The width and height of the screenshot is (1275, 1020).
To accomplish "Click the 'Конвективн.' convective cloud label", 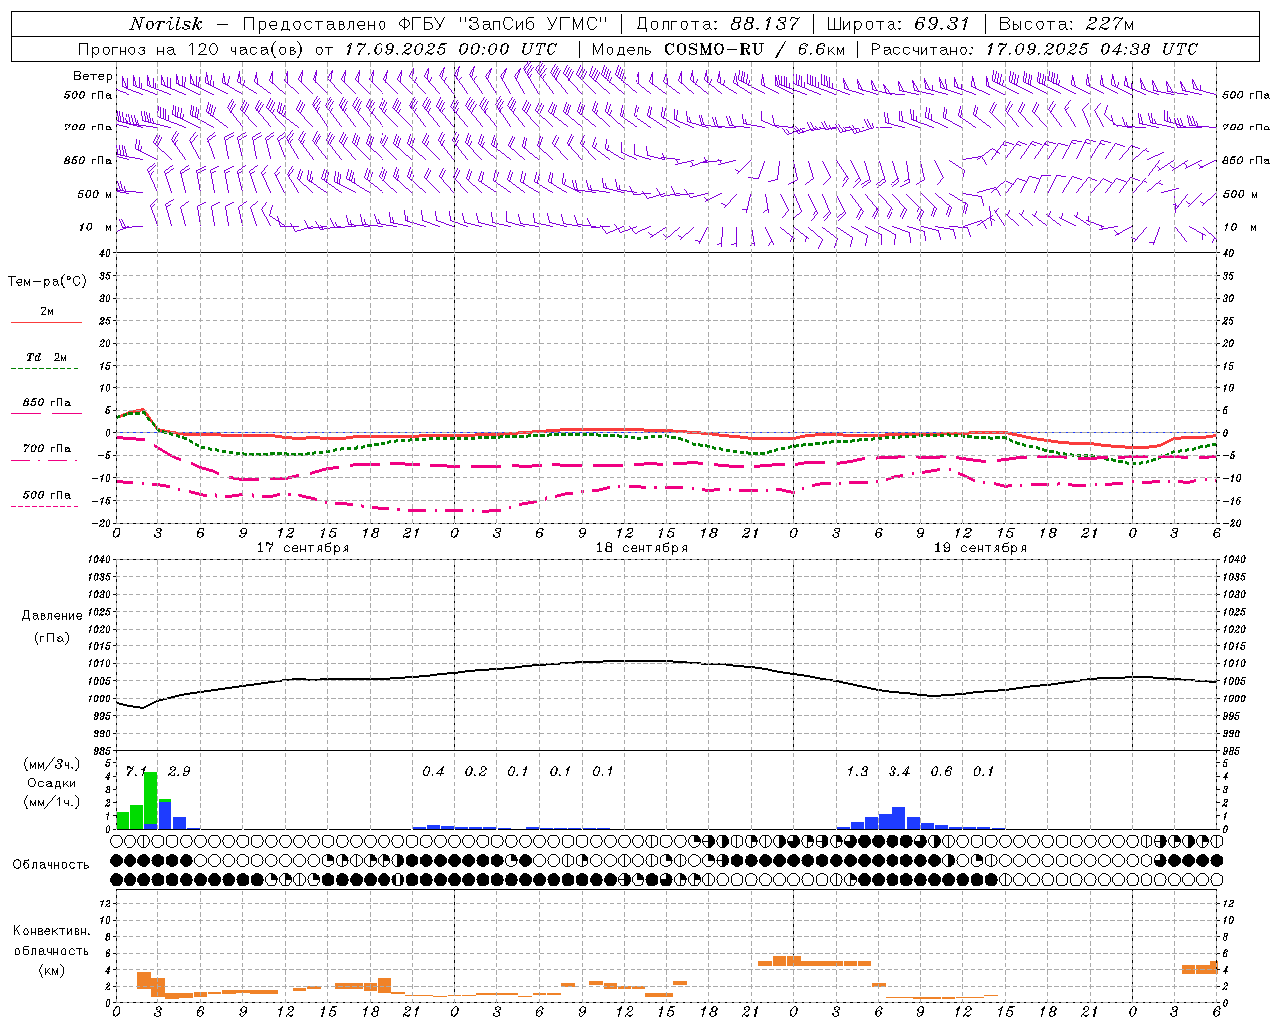I will point(51,931).
